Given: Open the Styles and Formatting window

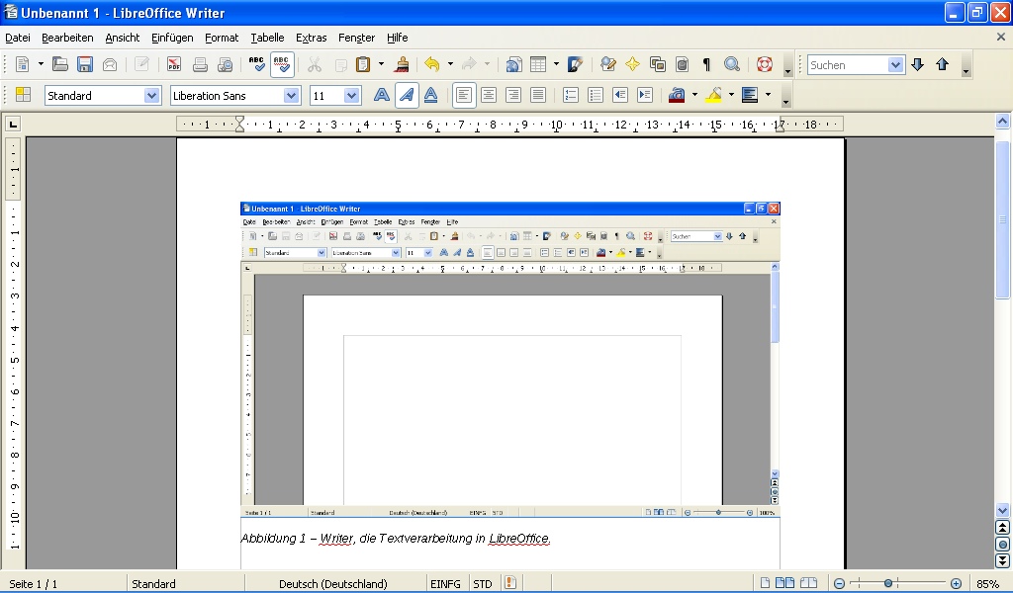Looking at the screenshot, I should coord(24,96).
